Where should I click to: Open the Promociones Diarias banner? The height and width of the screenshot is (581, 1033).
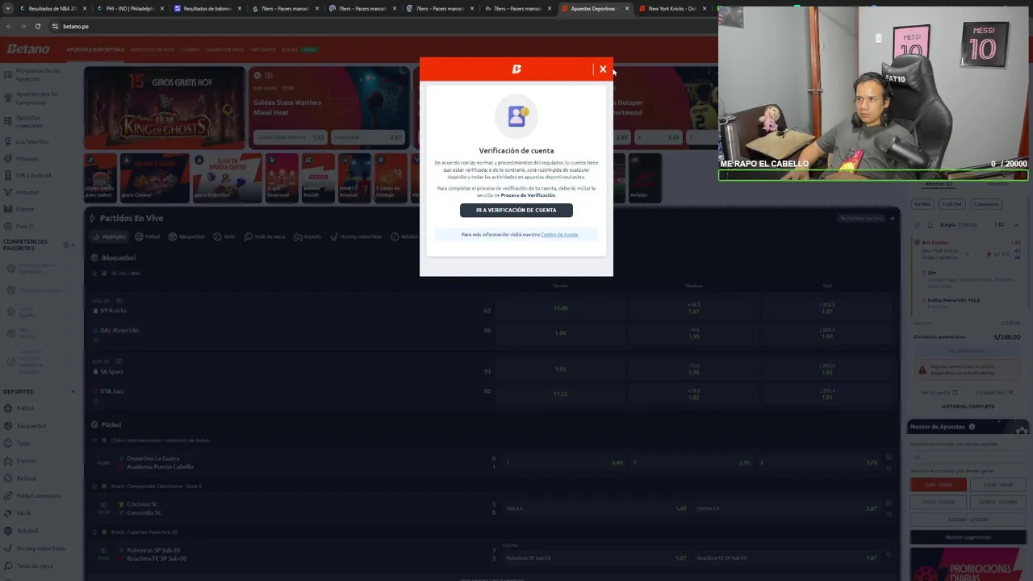[968, 565]
